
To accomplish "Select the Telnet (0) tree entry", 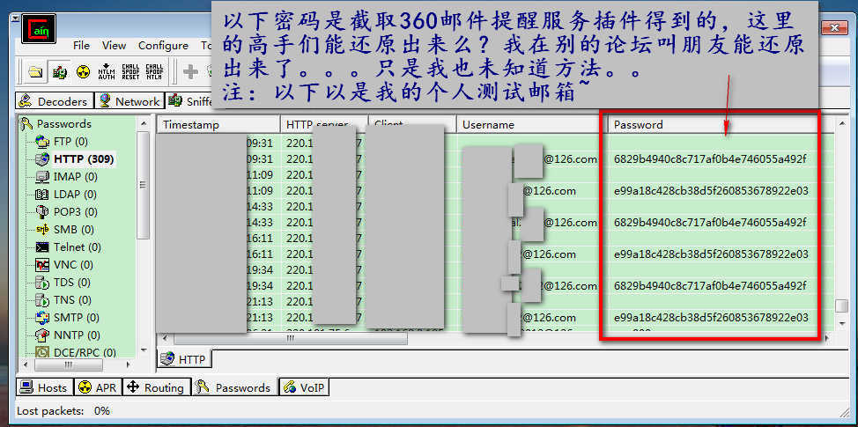I will point(68,247).
